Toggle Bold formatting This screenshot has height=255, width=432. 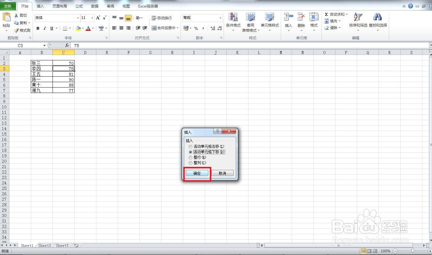click(x=38, y=28)
